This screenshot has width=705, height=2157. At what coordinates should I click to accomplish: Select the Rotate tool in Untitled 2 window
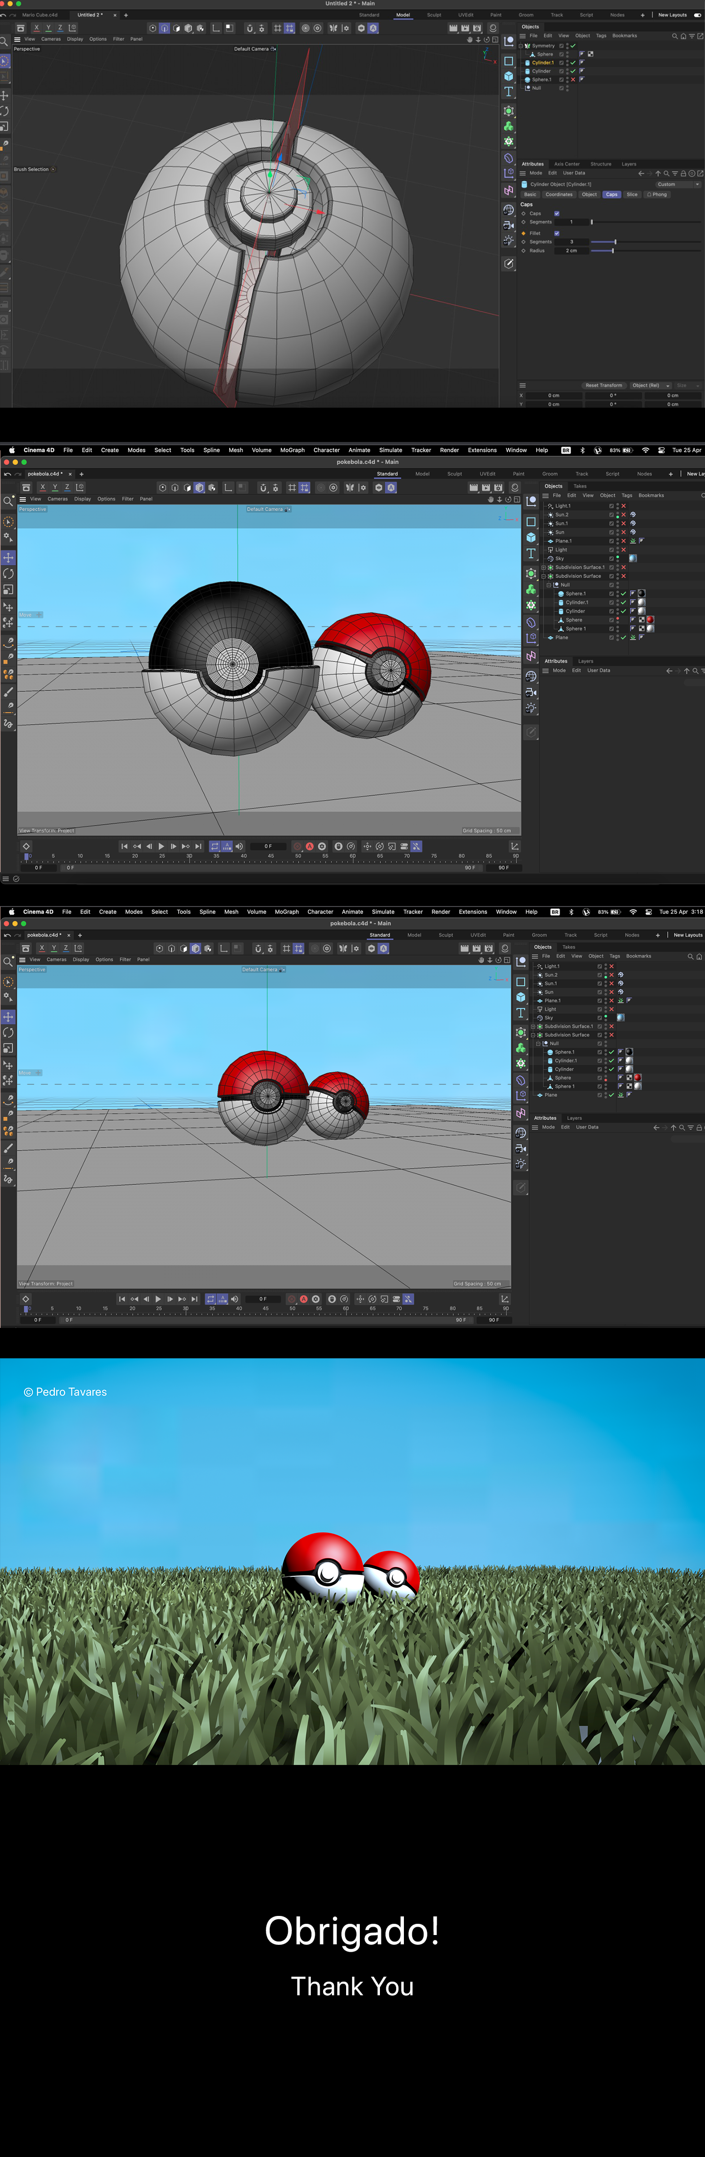[5, 111]
